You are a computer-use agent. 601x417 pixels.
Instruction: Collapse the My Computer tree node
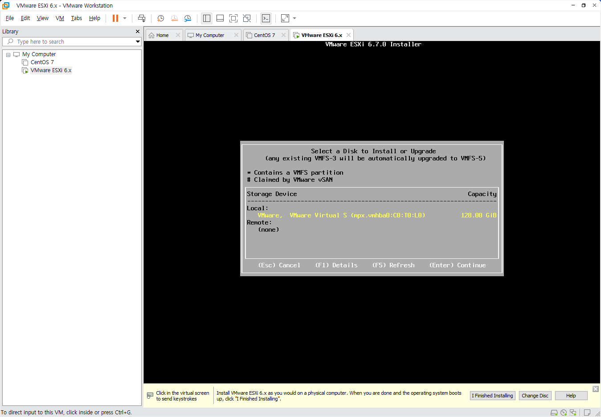(8, 55)
